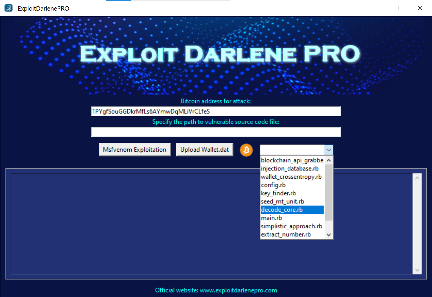Click the dropdown list scrollbar thumb
Image resolution: width=432 pixels, height=297 pixels.
point(329,193)
